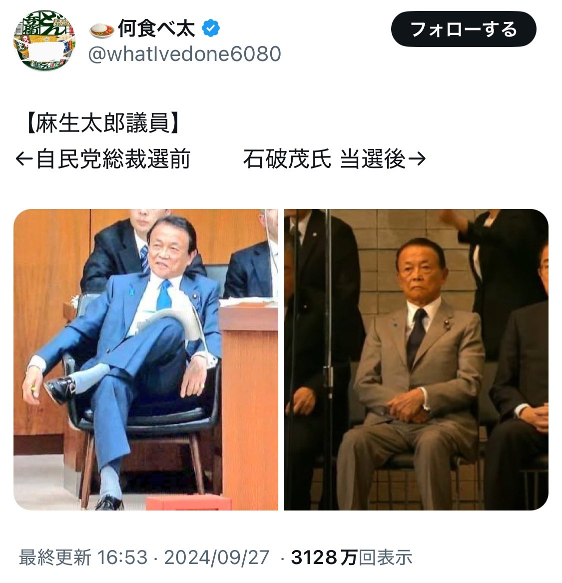Click the 回表示 views label
The image size is (562, 583).
coord(385,557)
